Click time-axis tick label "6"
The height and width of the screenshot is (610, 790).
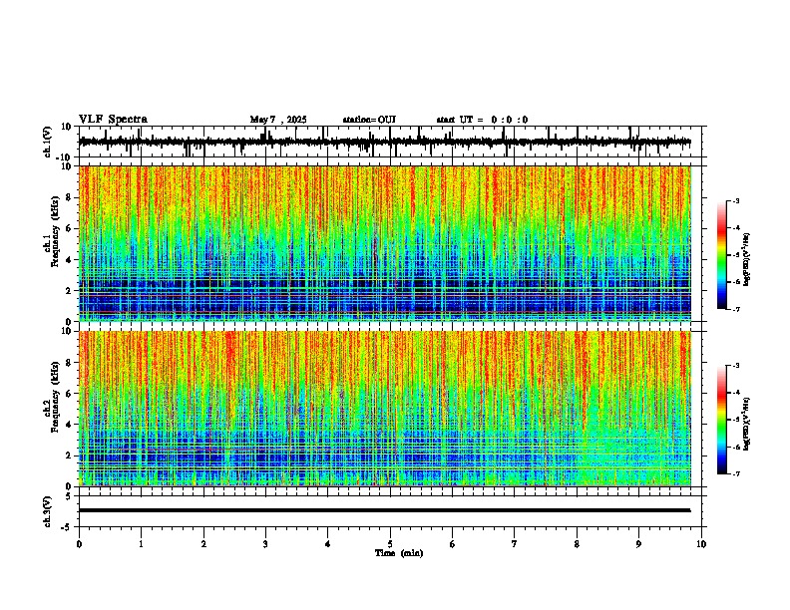pyautogui.click(x=453, y=544)
